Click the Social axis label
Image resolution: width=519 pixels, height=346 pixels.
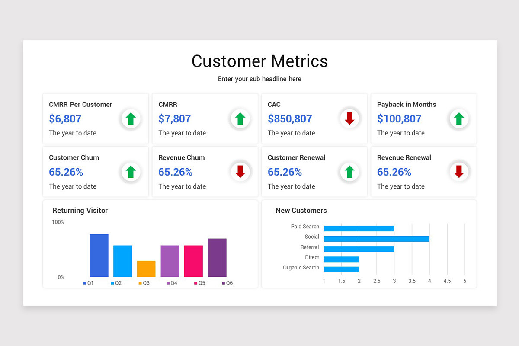pos(312,237)
